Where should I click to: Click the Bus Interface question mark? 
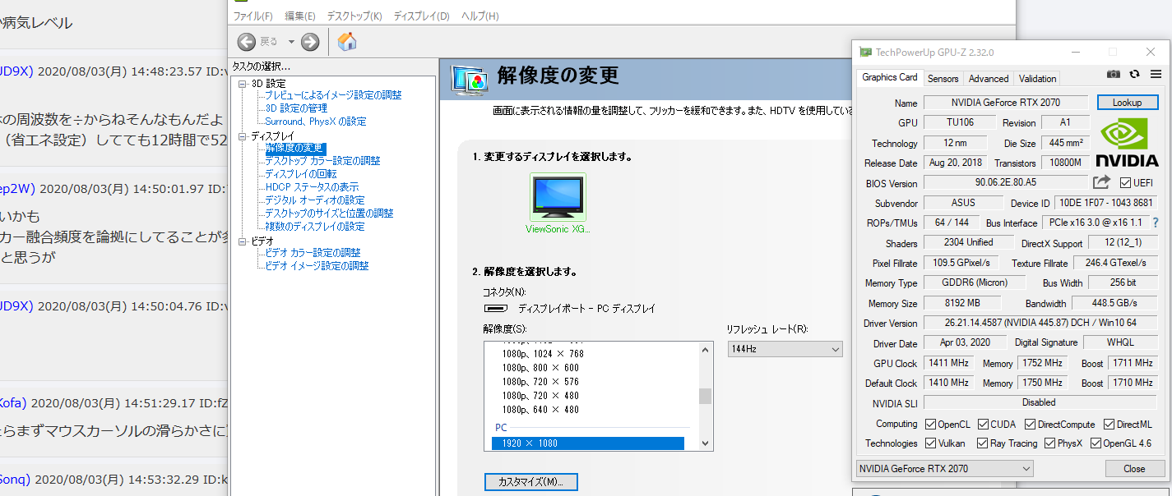[1156, 223]
